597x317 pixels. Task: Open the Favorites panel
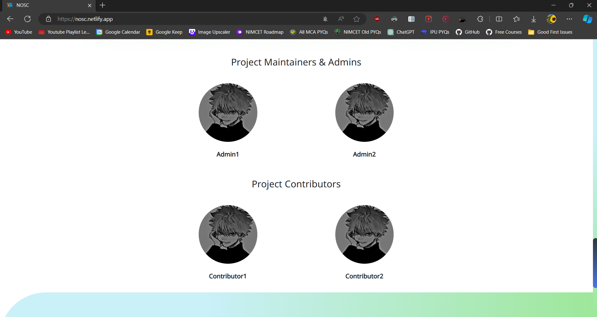516,19
